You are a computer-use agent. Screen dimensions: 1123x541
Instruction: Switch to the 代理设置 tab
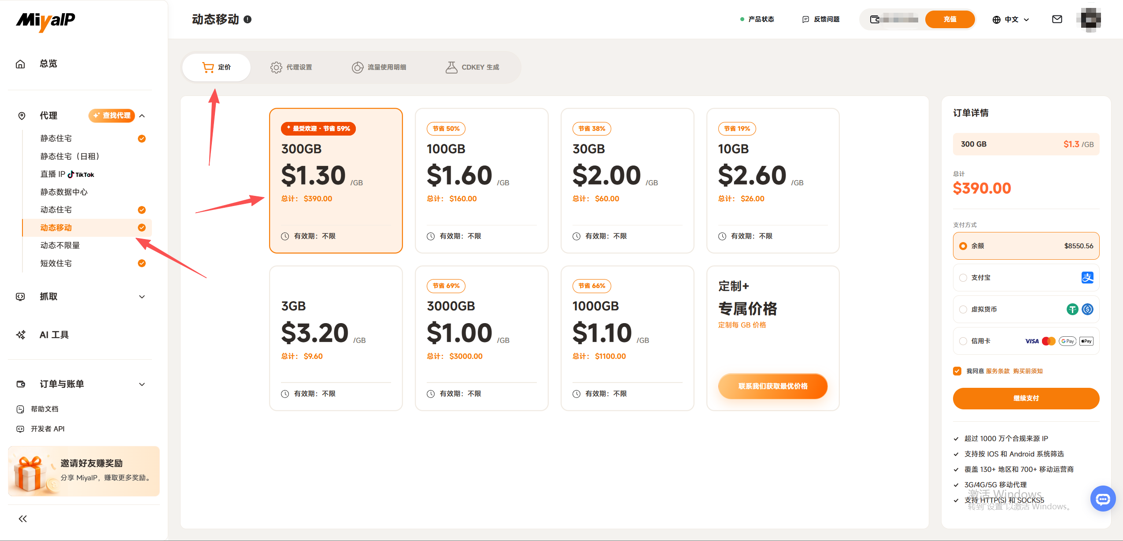(291, 67)
